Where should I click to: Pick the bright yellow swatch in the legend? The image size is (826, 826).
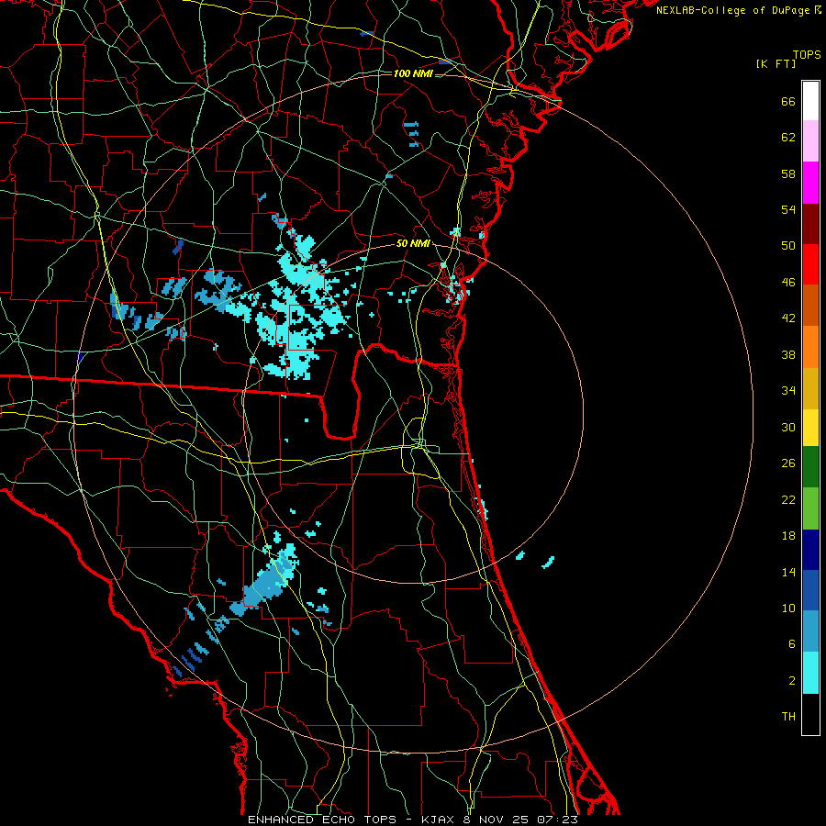[810, 428]
